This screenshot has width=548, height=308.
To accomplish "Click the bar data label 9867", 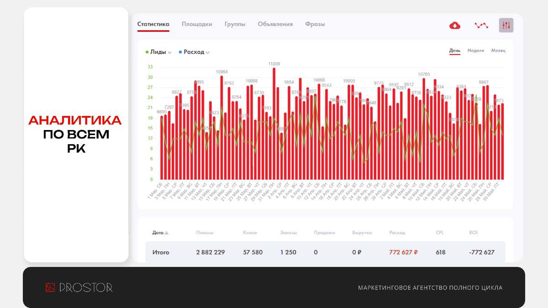I will [484, 82].
